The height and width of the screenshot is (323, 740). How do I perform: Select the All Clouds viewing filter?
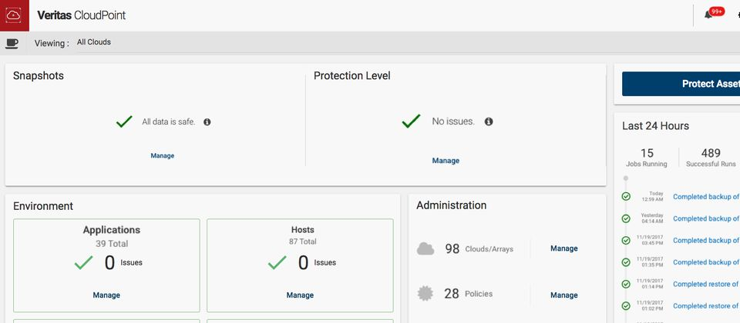[94, 42]
